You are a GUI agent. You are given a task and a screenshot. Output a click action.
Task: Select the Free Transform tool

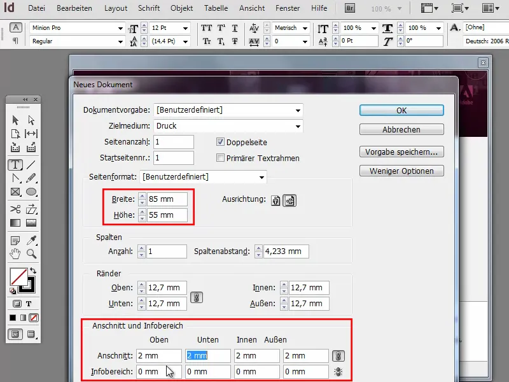[31, 209]
